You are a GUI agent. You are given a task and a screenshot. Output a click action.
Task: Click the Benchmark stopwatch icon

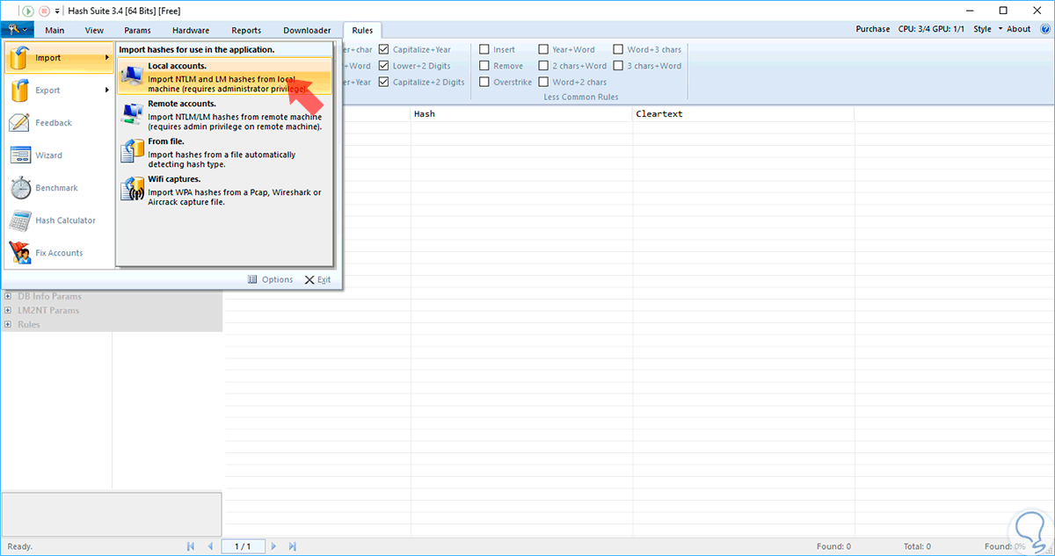pyautogui.click(x=20, y=188)
